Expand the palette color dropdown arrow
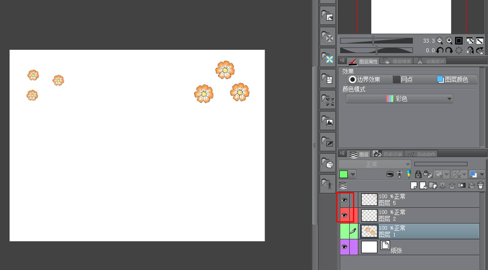This screenshot has width=488, height=270. point(353,174)
